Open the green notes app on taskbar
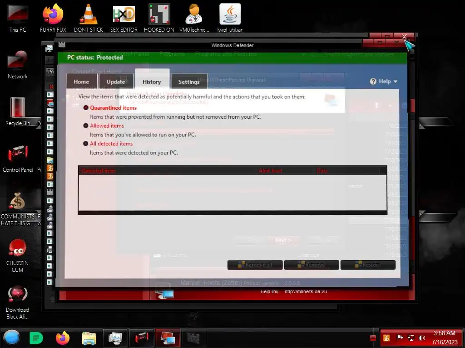The width and height of the screenshot is (465, 348). pyautogui.click(x=36, y=338)
